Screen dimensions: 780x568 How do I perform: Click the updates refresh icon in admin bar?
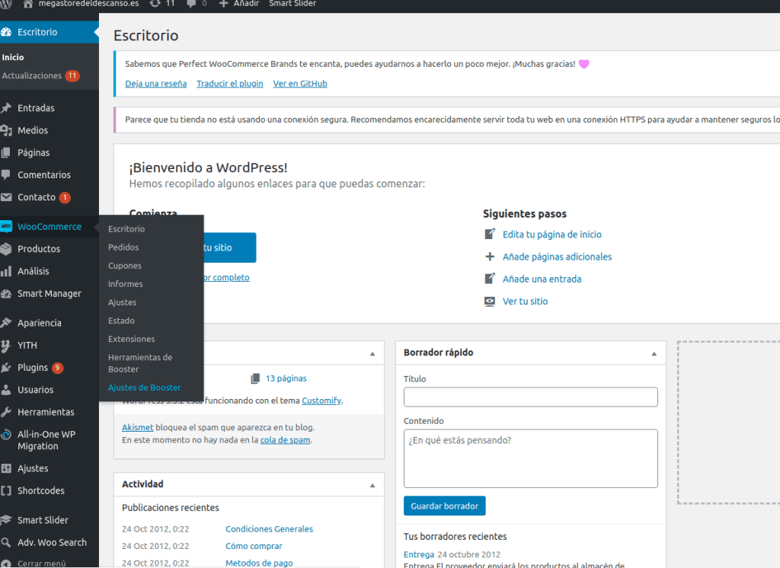(x=155, y=4)
